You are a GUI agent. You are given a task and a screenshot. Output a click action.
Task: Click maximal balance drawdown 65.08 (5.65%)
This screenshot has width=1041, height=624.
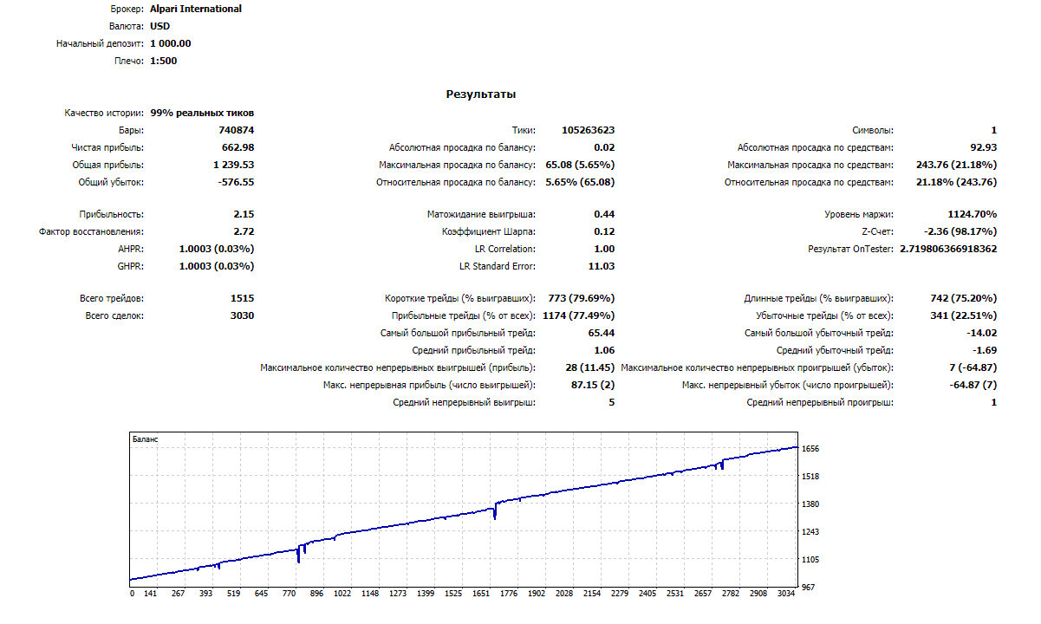coord(580,165)
